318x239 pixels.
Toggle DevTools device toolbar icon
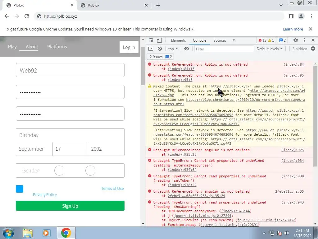point(159,40)
